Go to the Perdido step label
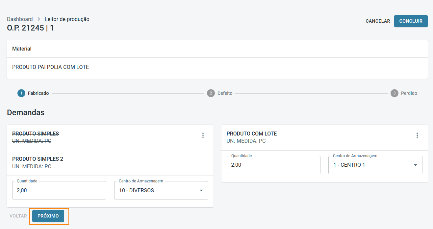The width and height of the screenshot is (433, 229). 409,93
